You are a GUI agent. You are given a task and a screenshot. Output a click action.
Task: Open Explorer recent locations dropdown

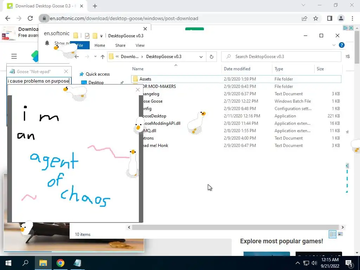point(95,57)
